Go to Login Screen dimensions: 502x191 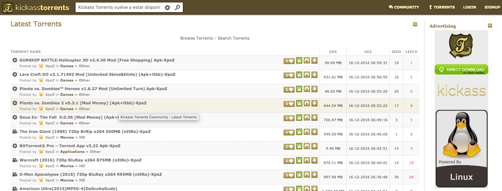tap(469, 7)
